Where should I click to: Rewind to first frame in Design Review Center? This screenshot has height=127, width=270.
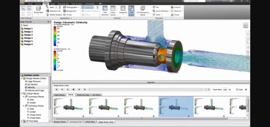pos(56,89)
